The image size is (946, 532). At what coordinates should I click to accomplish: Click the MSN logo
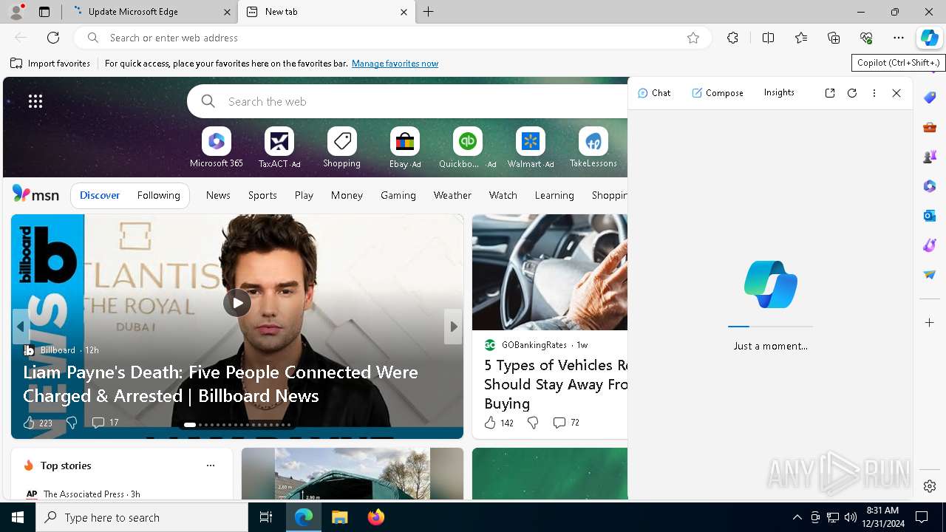pos(35,194)
